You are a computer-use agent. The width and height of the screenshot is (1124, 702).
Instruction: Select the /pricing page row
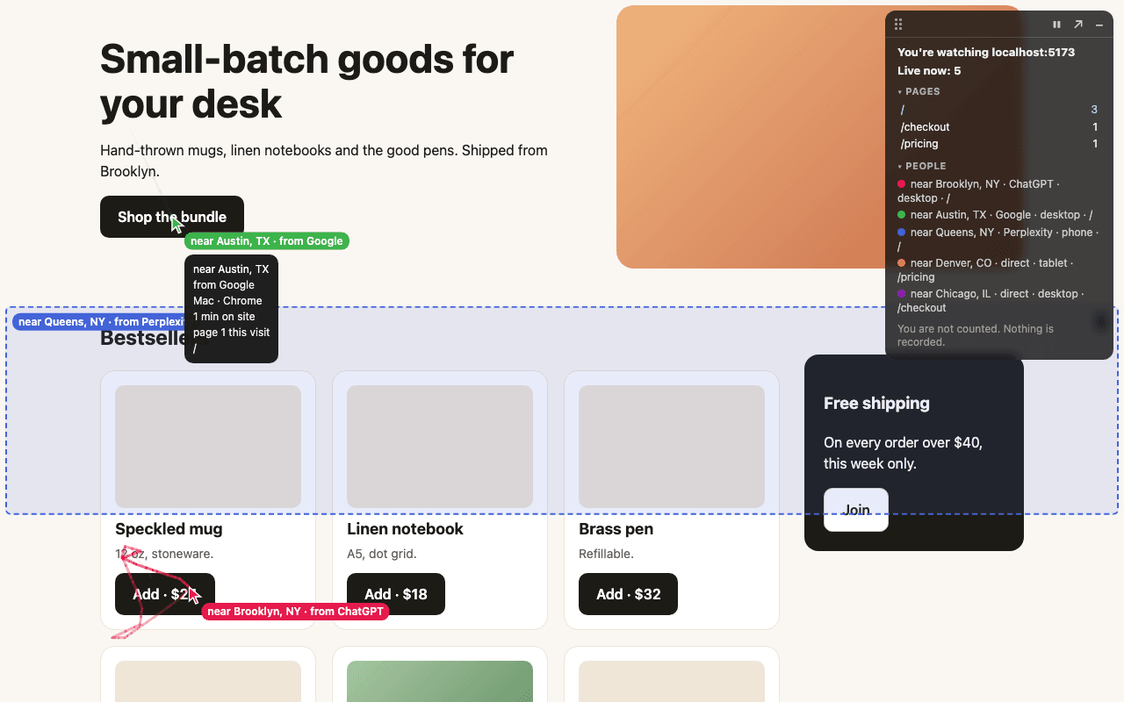click(999, 144)
